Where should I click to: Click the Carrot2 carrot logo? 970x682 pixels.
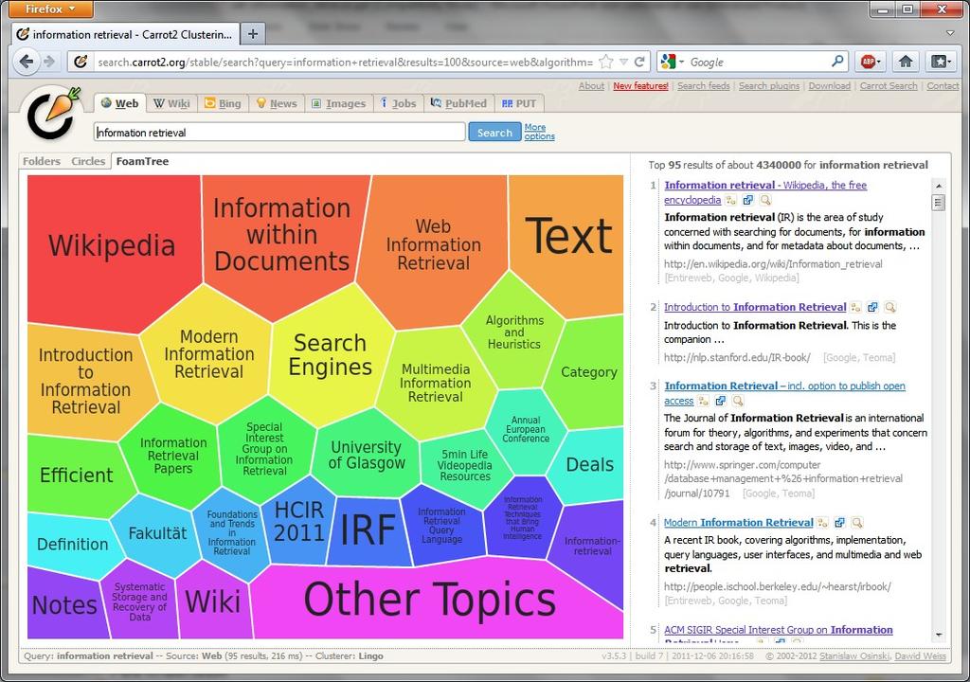53,114
